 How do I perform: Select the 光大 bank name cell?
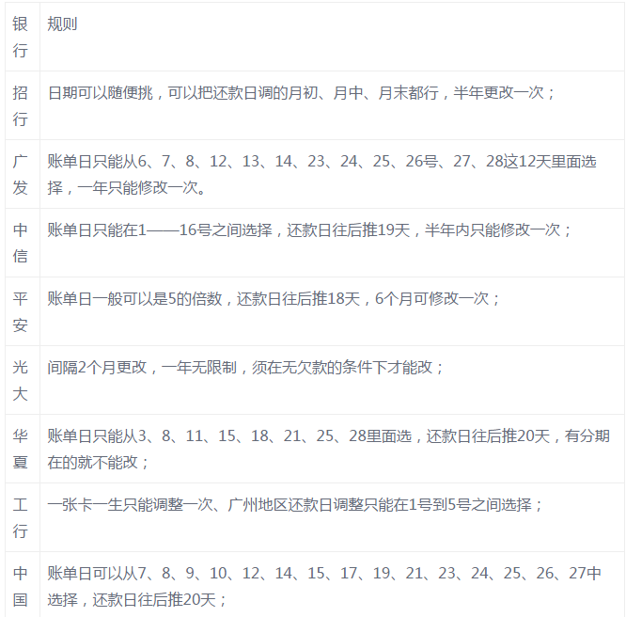click(23, 380)
